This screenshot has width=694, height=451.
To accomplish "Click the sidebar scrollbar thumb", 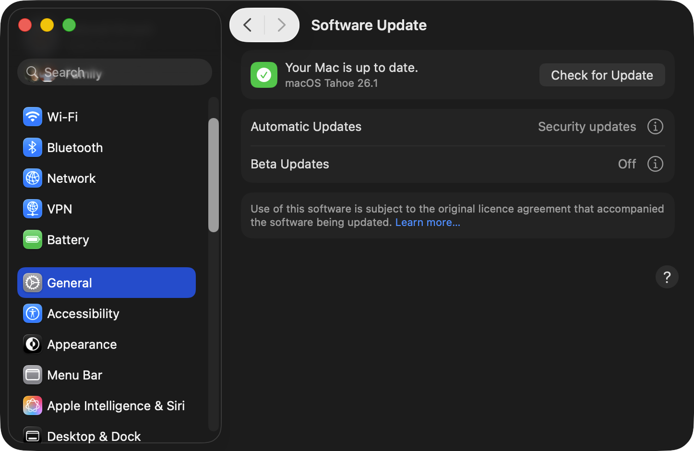I will click(214, 175).
